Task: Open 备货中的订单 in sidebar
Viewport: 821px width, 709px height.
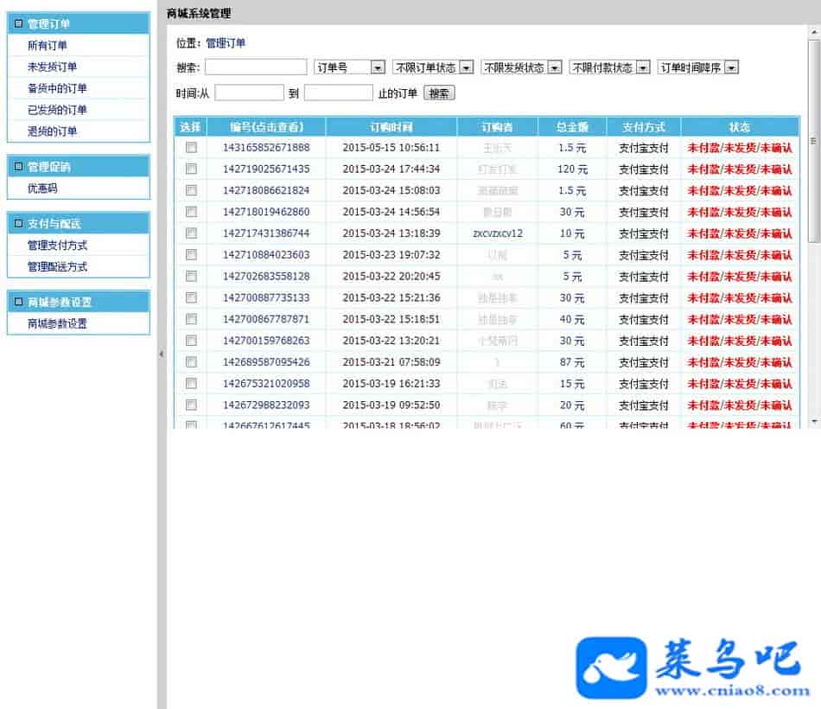Action: pyautogui.click(x=57, y=88)
